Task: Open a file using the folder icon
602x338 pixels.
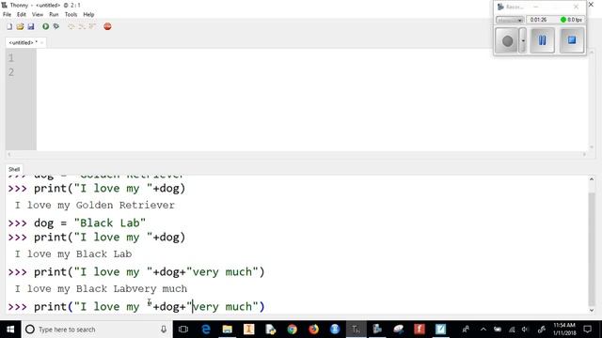Action: (x=20, y=26)
